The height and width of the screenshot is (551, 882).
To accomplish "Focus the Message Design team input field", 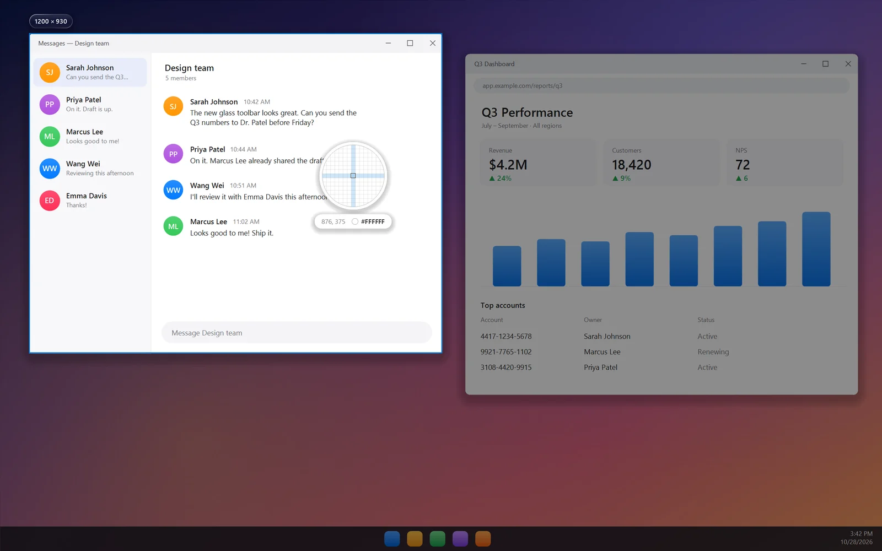I will click(297, 333).
